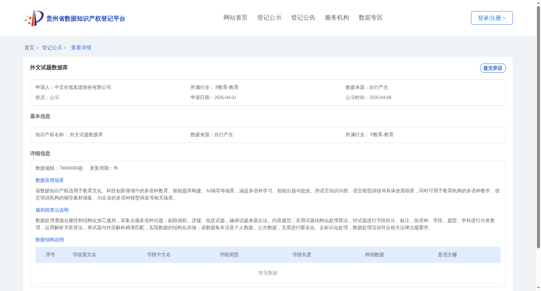
Task: Click the 数据来源：自行产生 text in the top info box
Action: pos(367,87)
